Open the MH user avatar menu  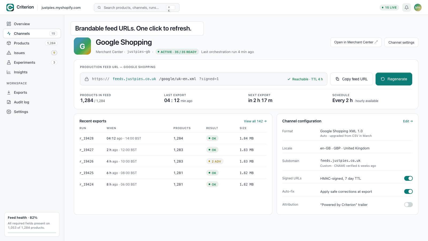coord(418,7)
